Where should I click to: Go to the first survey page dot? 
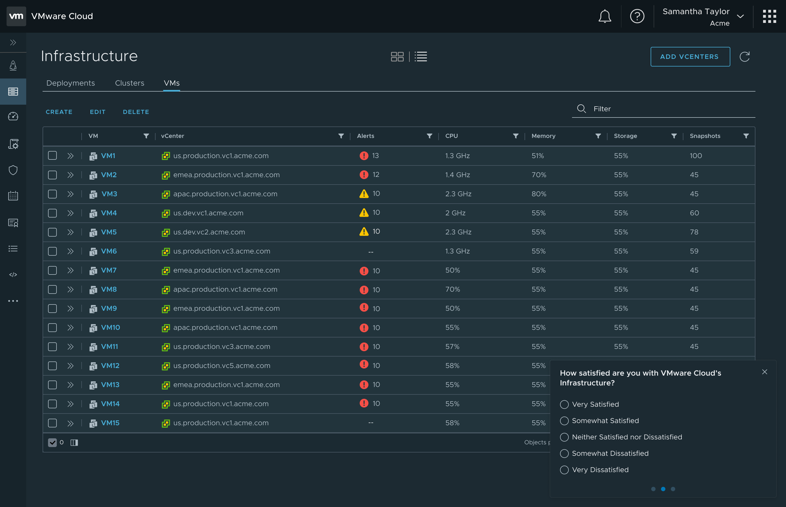653,489
